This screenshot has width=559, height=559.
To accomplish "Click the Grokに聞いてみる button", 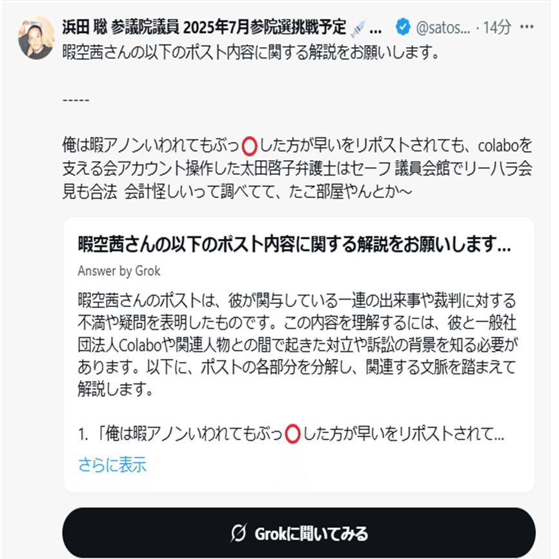I will tap(299, 533).
